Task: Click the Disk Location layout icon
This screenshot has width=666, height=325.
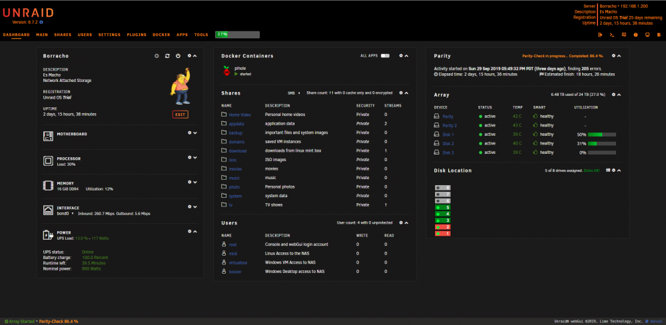Action: (x=608, y=170)
